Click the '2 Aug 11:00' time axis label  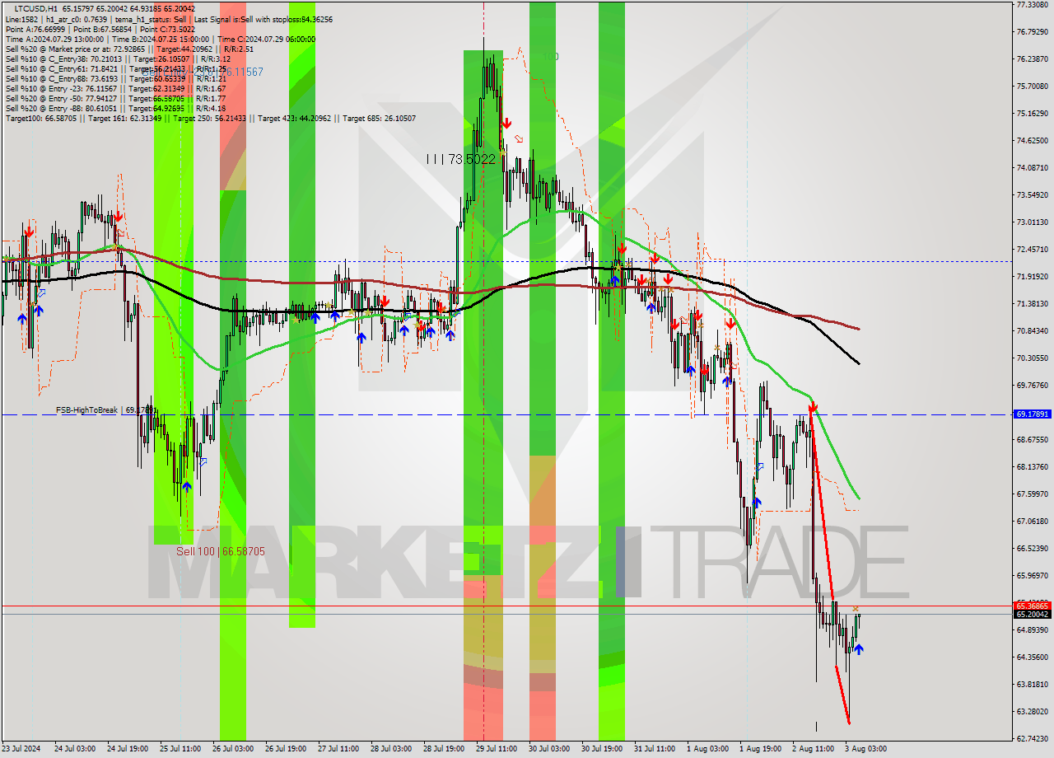(813, 749)
